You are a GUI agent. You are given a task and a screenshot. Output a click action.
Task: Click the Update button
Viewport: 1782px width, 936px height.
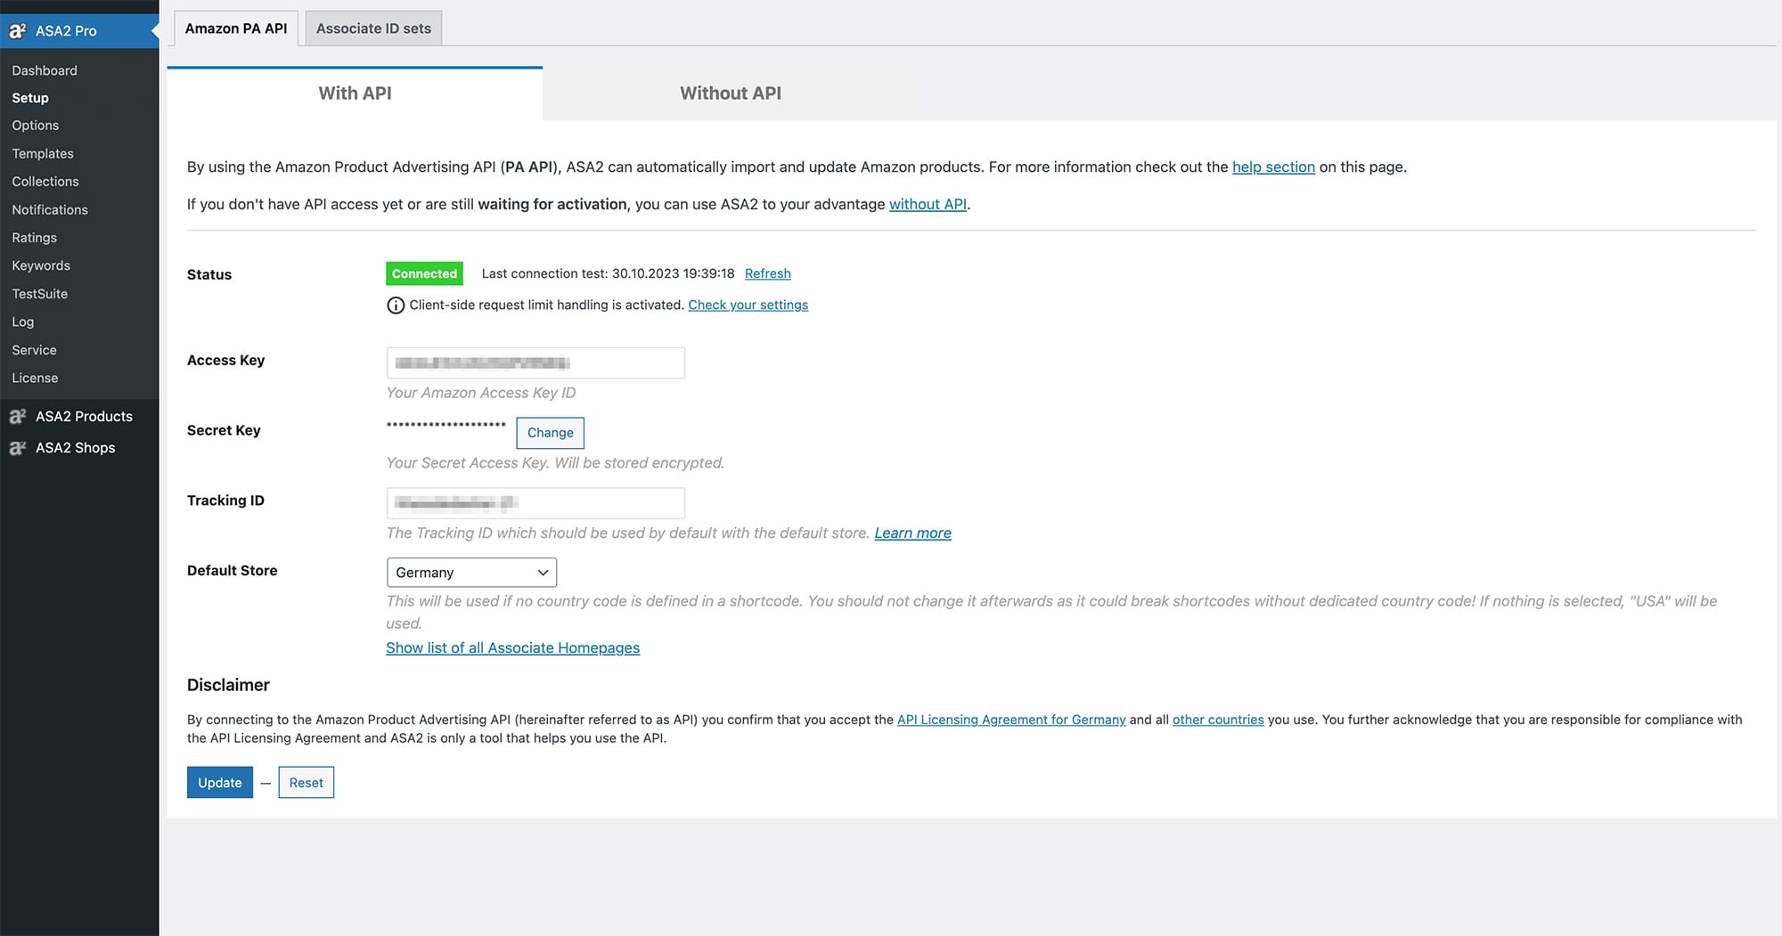pyautogui.click(x=220, y=783)
